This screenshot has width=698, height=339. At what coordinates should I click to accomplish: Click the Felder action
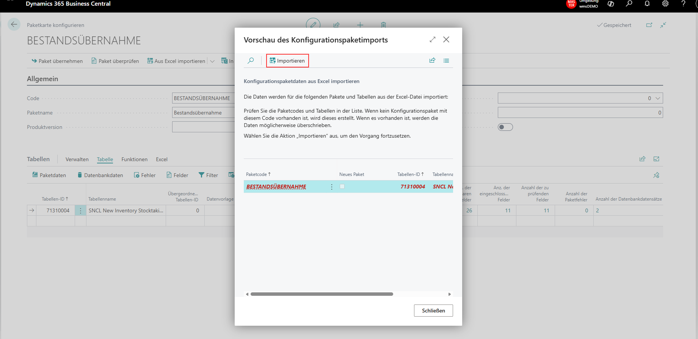tap(177, 175)
